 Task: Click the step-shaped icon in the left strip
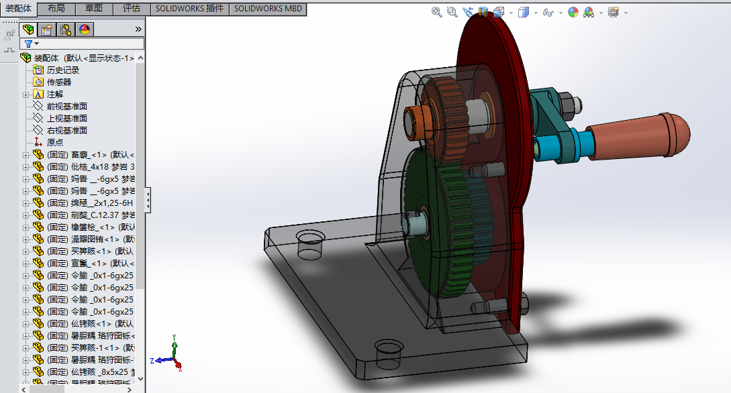click(9, 35)
